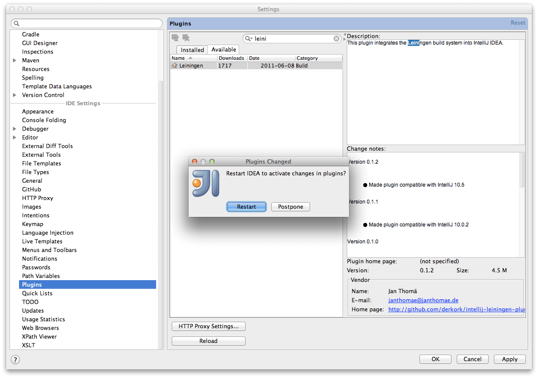Select General in settings tree
Image resolution: width=538 pixels, height=378 pixels.
point(32,181)
